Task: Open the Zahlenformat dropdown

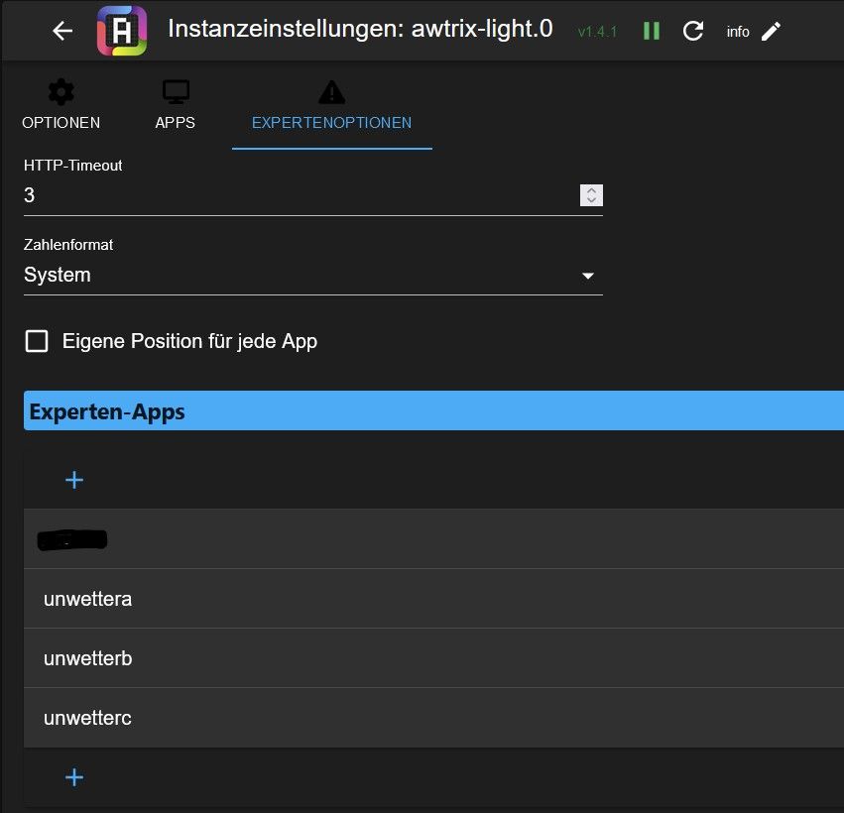Action: point(312,276)
